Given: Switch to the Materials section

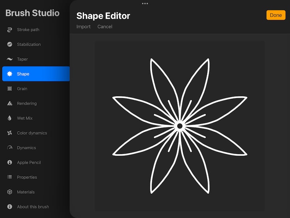Looking at the screenshot, I should (26, 192).
